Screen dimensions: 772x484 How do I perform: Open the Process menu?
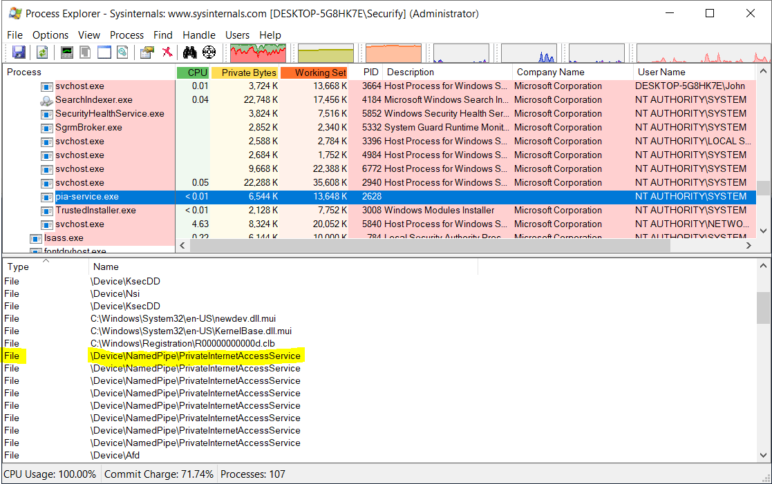pyautogui.click(x=126, y=35)
